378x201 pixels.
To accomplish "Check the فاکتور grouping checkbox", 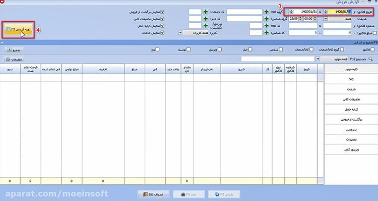I will point(372,49).
